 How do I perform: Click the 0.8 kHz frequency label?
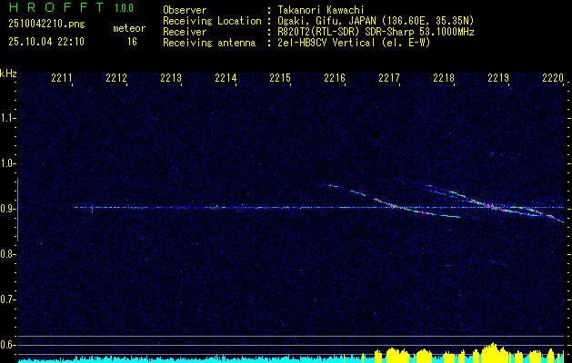(7, 254)
